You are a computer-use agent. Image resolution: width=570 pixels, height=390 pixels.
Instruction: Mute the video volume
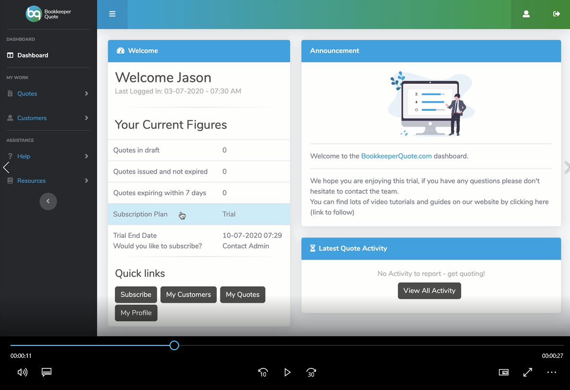pyautogui.click(x=22, y=372)
